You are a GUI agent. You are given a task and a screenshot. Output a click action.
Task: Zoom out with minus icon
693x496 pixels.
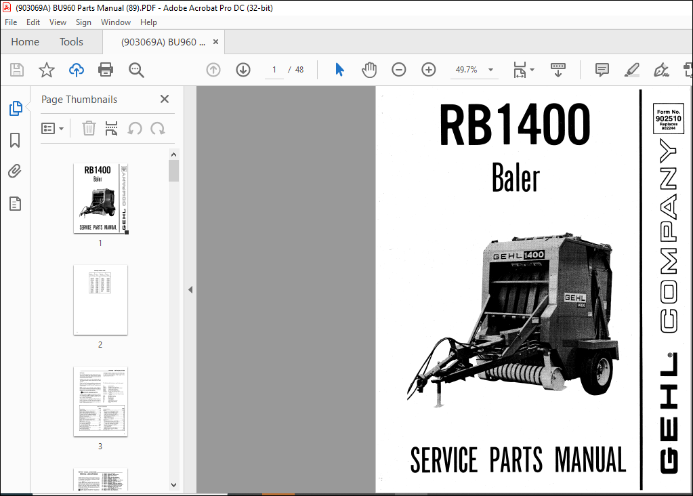pyautogui.click(x=398, y=70)
